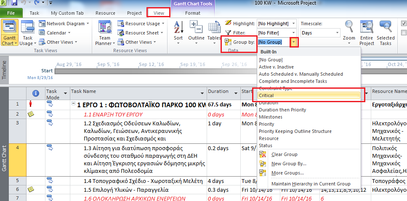
Task: Choose the Milestones group
Action: point(309,117)
